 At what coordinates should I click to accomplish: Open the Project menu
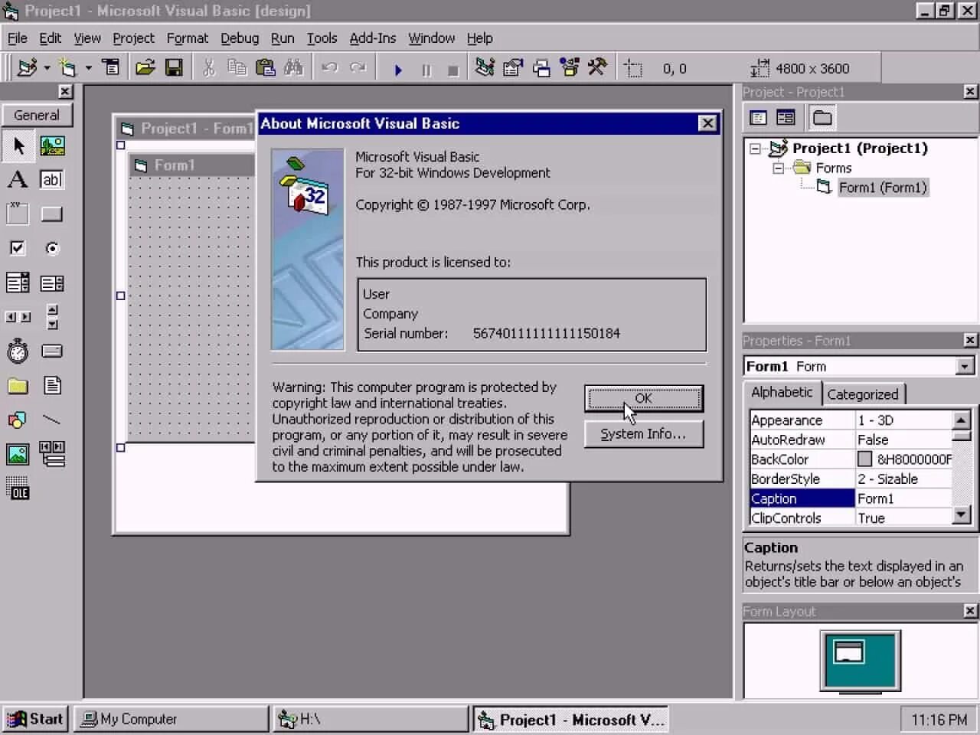tap(133, 38)
